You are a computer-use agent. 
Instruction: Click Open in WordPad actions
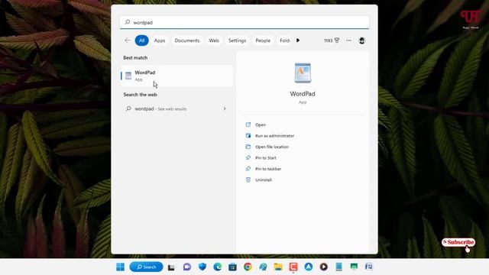[x=261, y=125]
